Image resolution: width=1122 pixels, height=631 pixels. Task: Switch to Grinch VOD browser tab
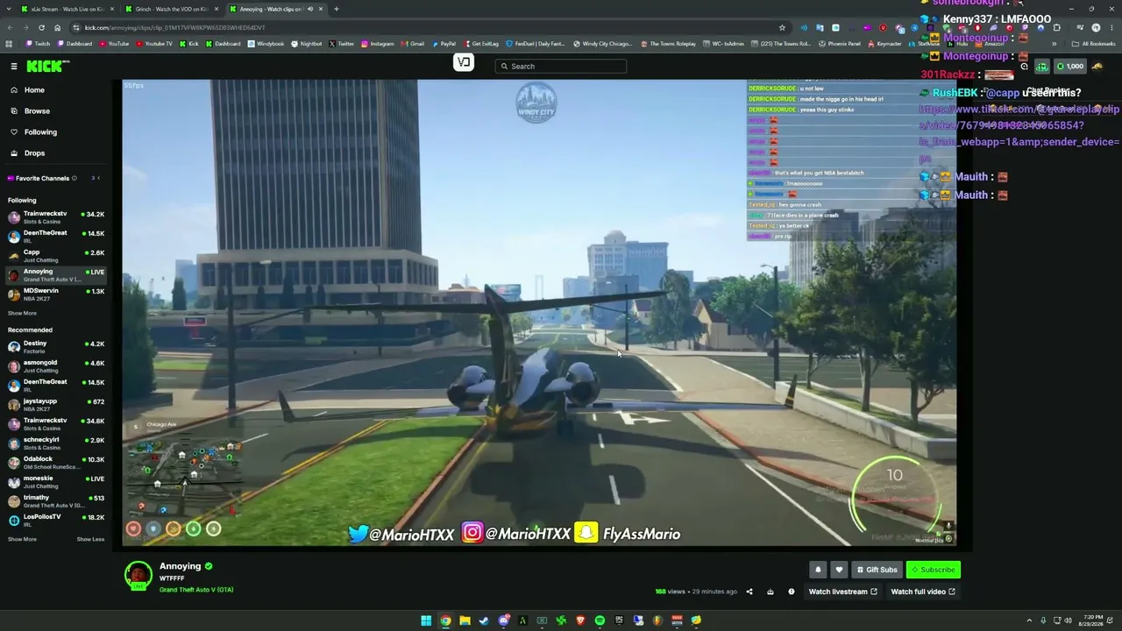point(172,9)
